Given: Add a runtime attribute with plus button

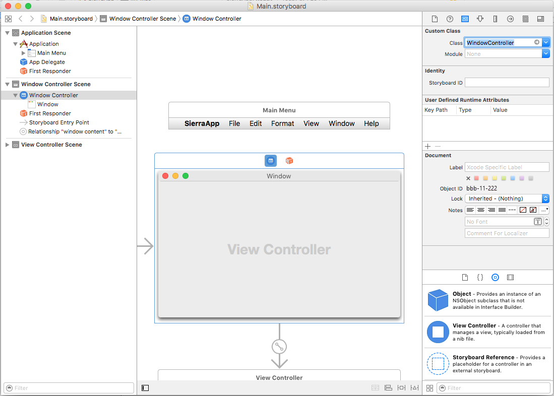Looking at the screenshot, I should pyautogui.click(x=428, y=146).
